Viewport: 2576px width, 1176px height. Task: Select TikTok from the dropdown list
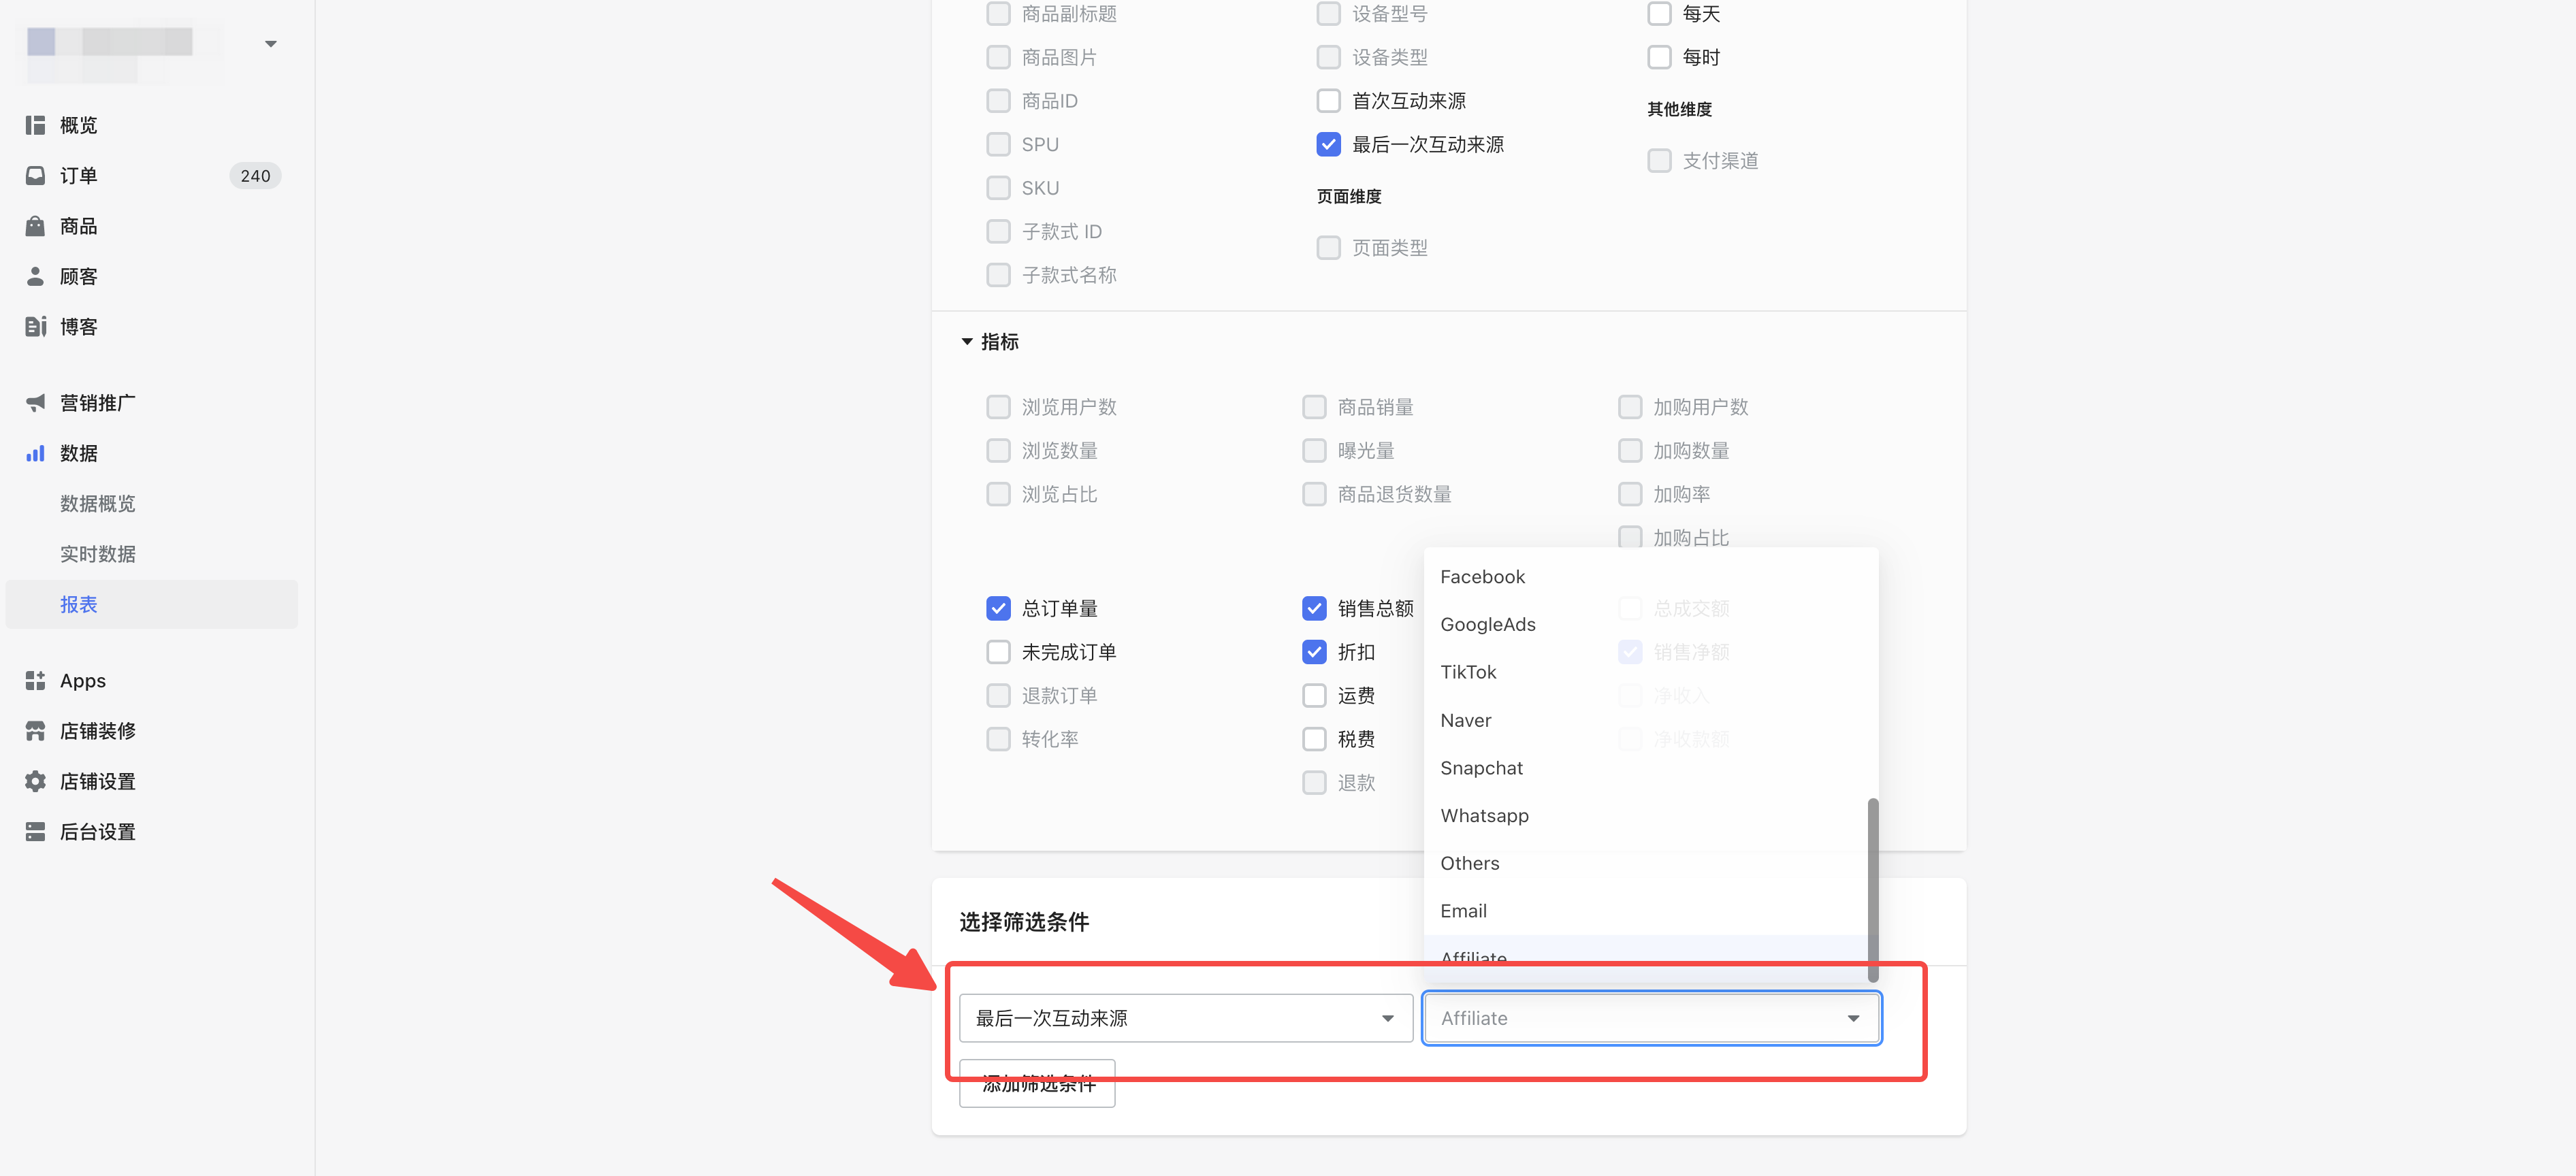pos(1468,672)
